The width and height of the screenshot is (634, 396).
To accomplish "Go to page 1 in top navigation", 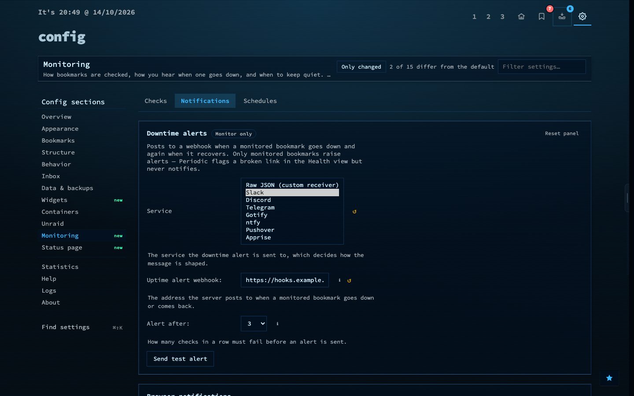I will (x=474, y=17).
